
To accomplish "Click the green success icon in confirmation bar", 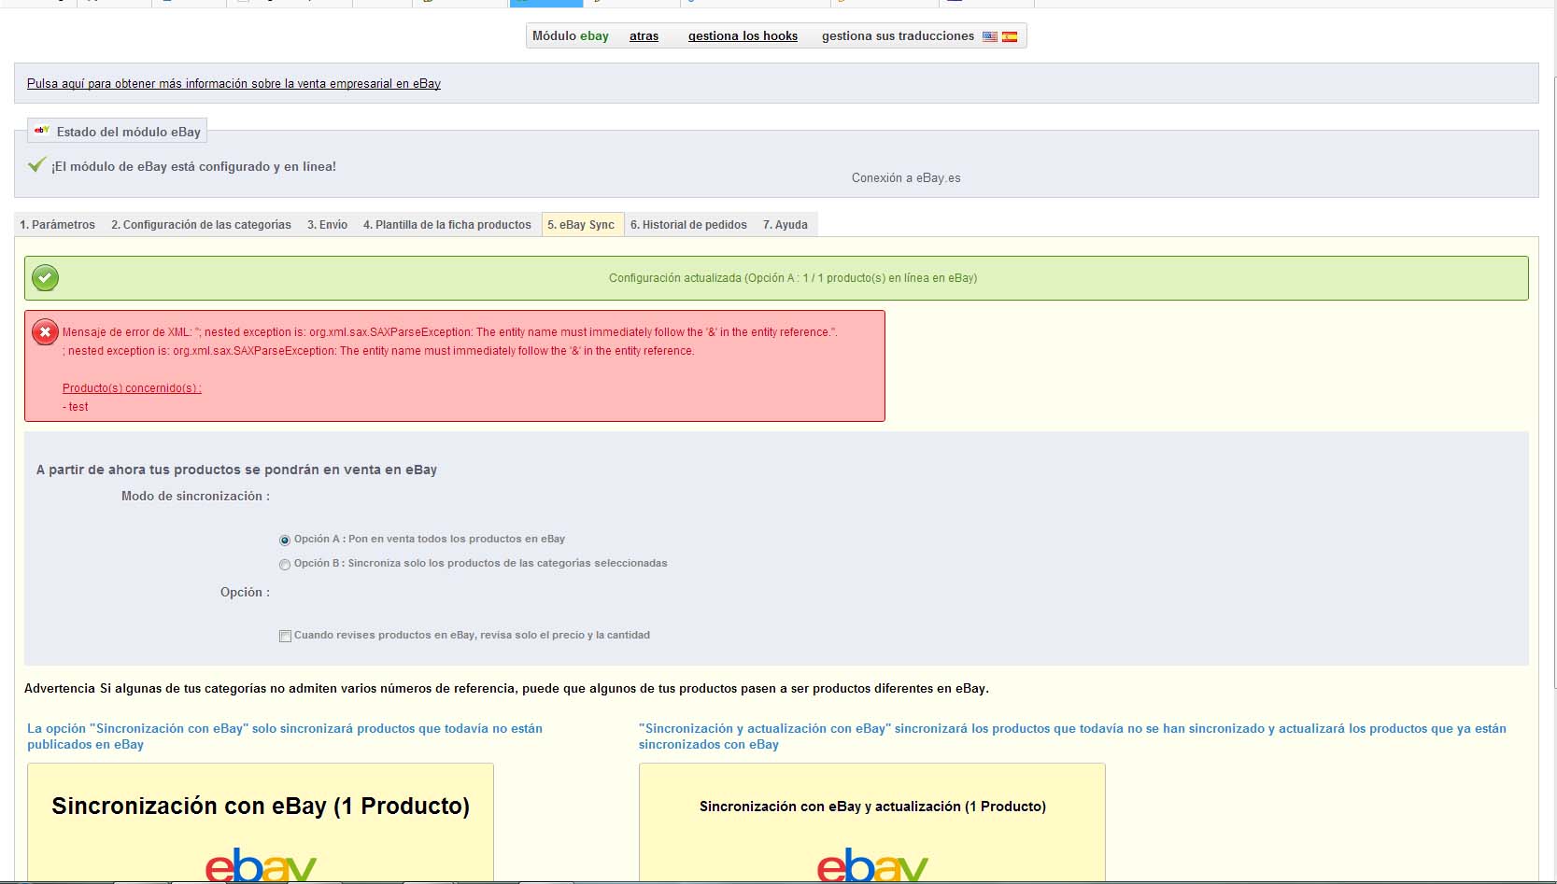I will pos(45,277).
